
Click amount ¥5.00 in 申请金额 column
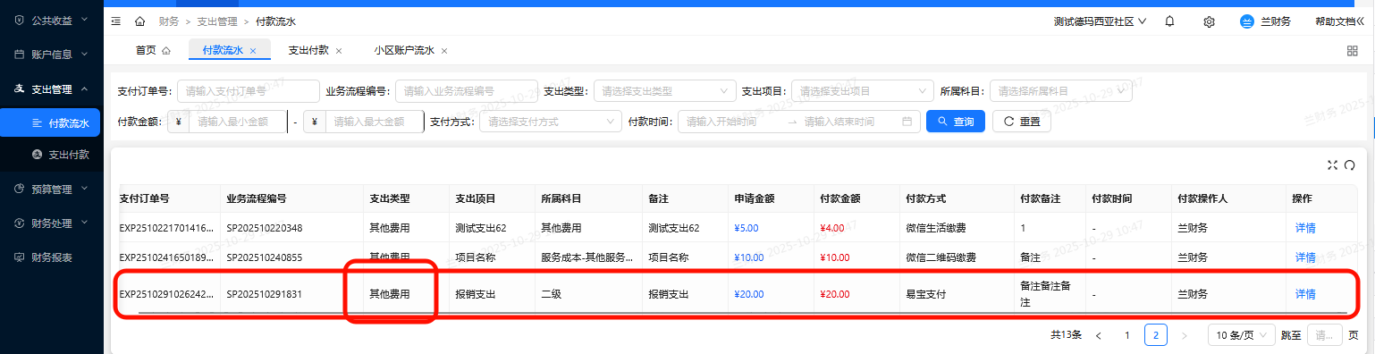(x=746, y=228)
